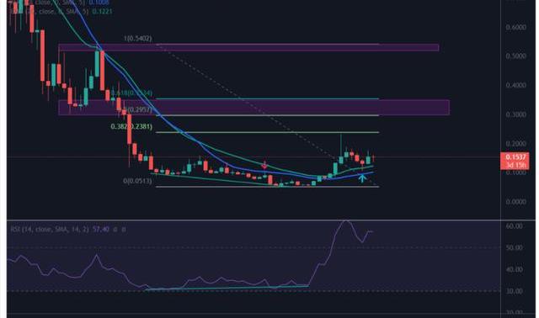Select the lower purple supply zone rectangle

[x=253, y=108]
